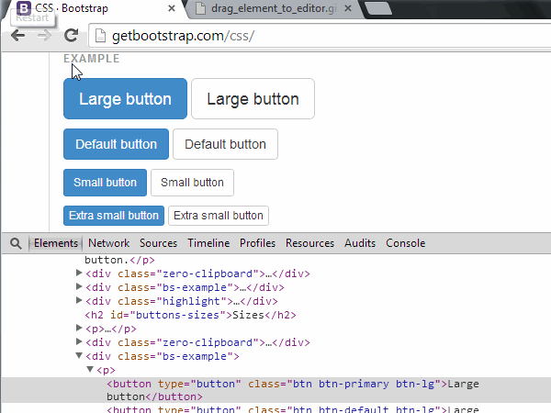This screenshot has height=413, width=551.
Task: Click the page icon in the address bar
Action: click(100, 37)
